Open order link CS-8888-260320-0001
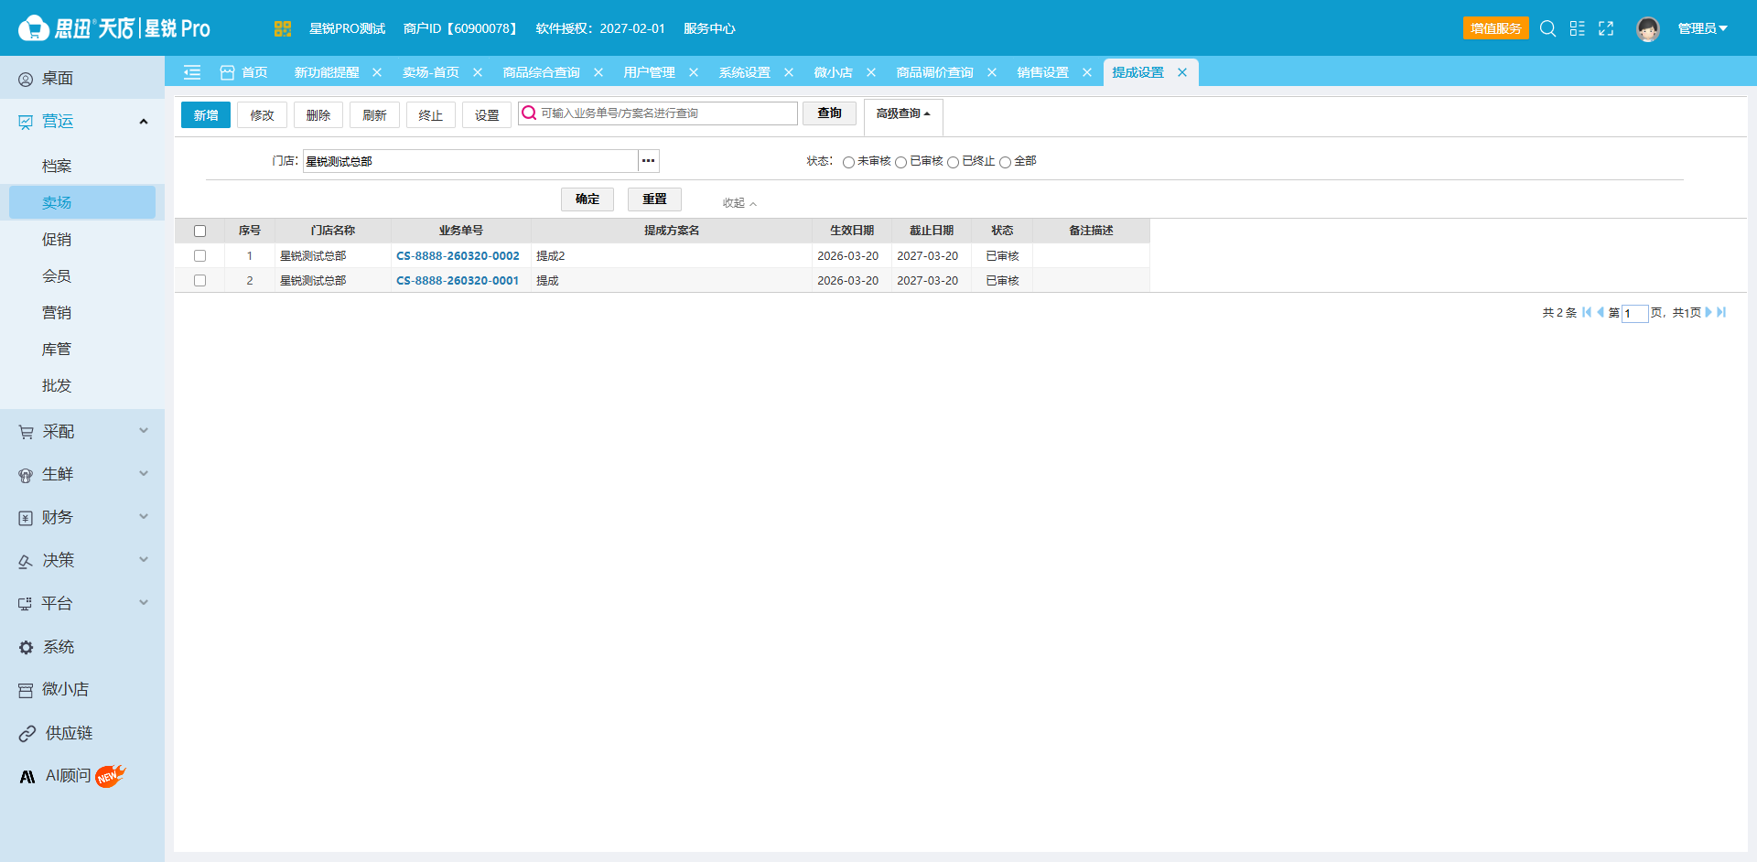 (x=458, y=281)
